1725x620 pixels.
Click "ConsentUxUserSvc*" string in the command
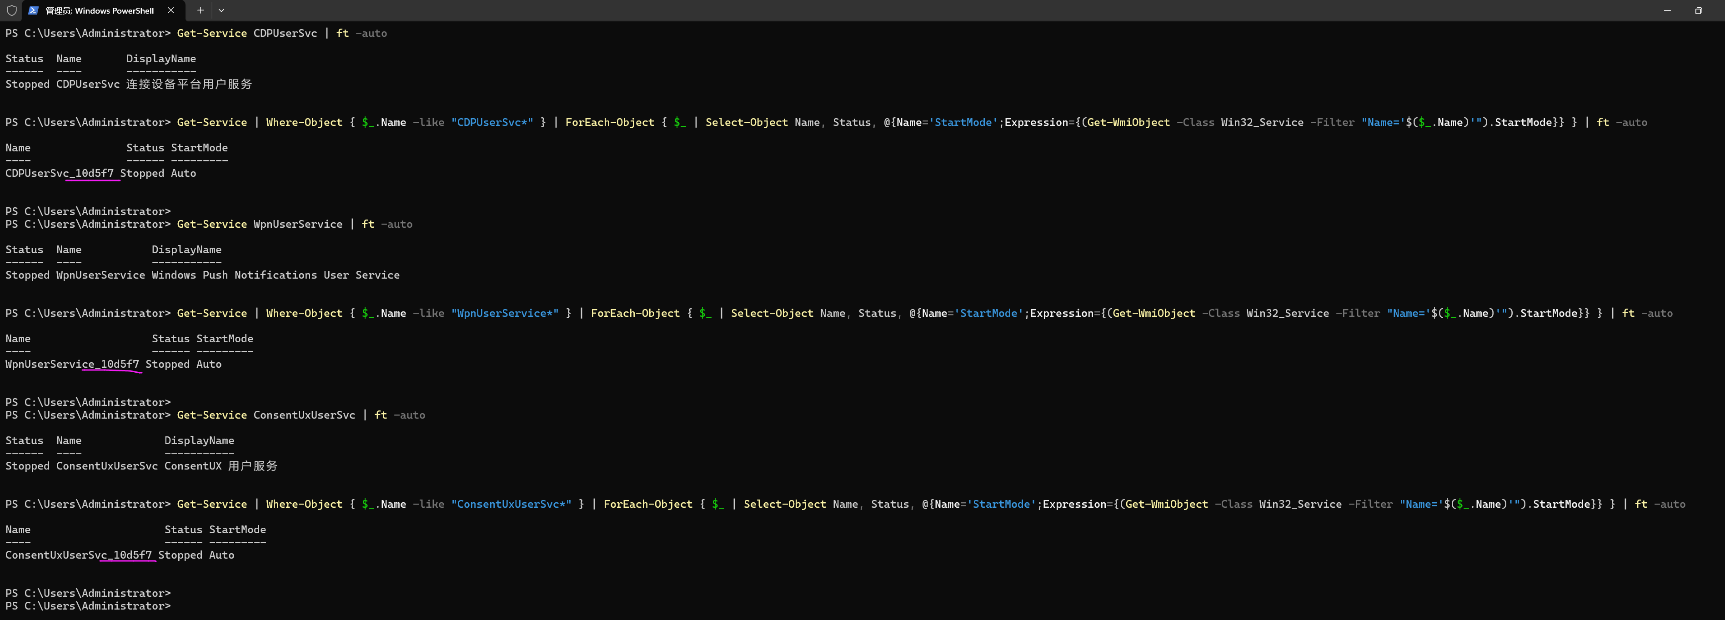pyautogui.click(x=511, y=504)
